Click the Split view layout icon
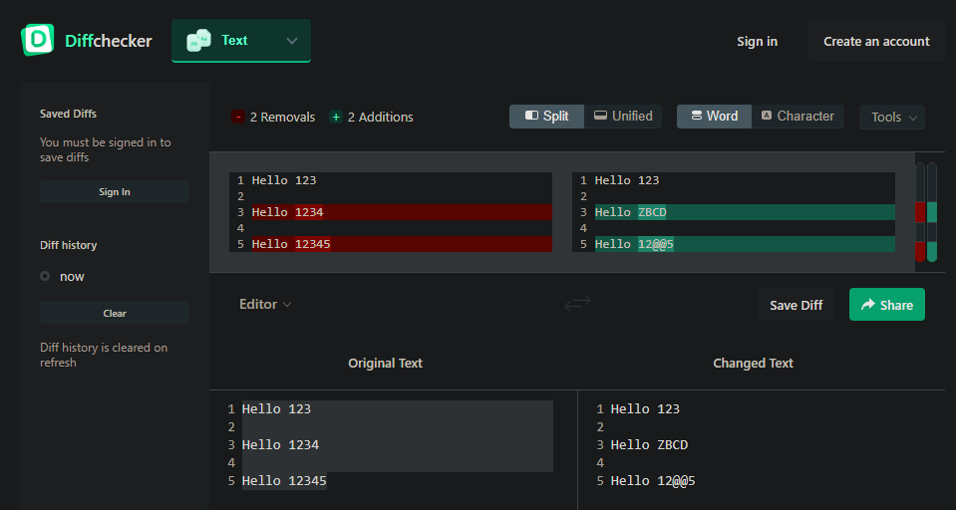The width and height of the screenshot is (956, 510). [531, 117]
